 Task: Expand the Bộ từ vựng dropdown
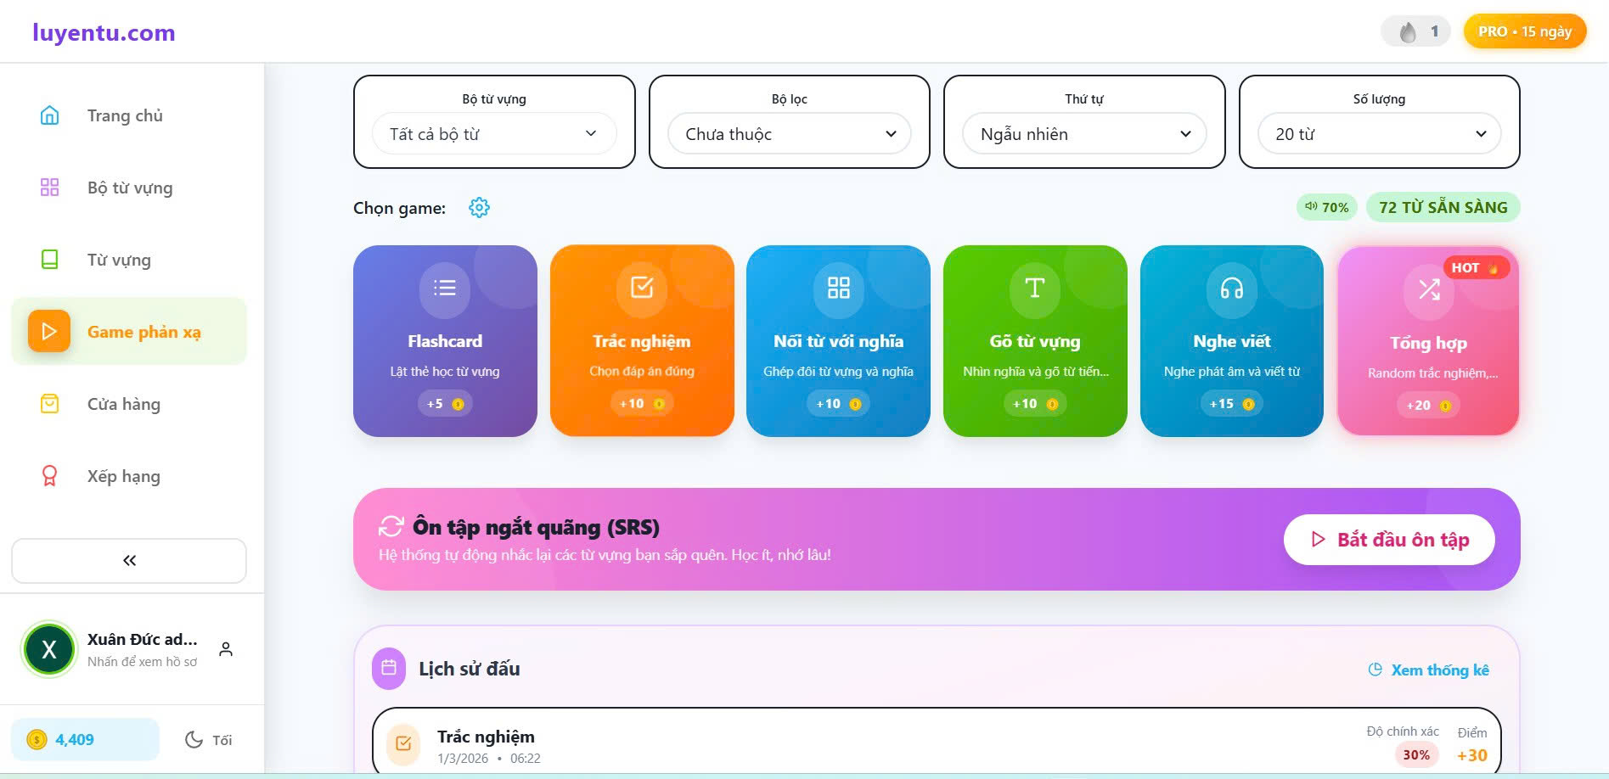tap(494, 134)
